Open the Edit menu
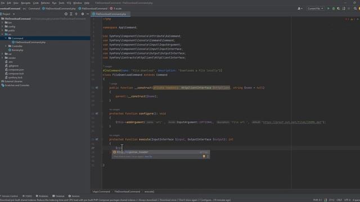 click(9, 3)
